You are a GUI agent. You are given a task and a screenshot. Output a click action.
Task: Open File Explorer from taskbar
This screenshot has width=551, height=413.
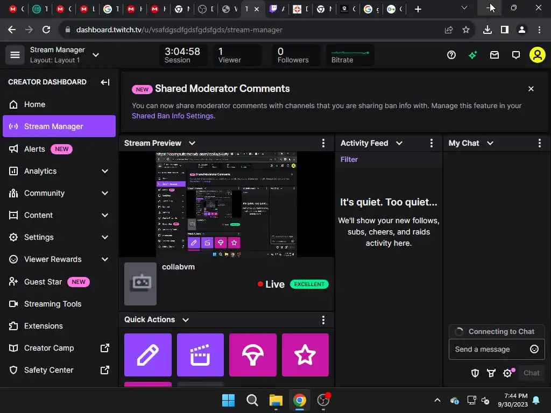tap(276, 400)
